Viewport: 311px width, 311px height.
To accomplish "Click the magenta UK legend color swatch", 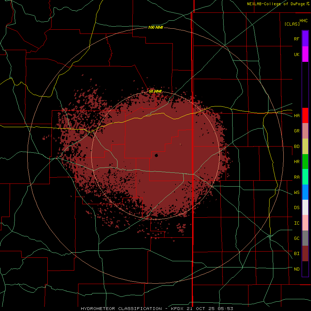I will (x=305, y=54).
